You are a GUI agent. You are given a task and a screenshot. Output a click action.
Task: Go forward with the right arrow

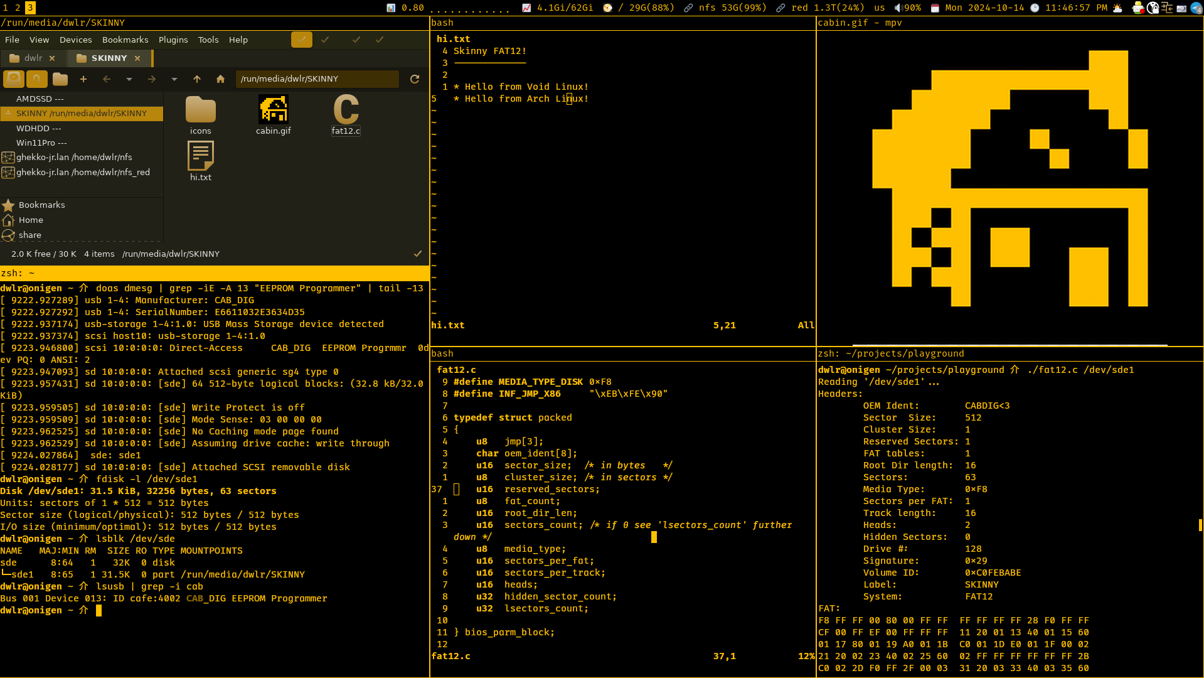pyautogui.click(x=152, y=79)
